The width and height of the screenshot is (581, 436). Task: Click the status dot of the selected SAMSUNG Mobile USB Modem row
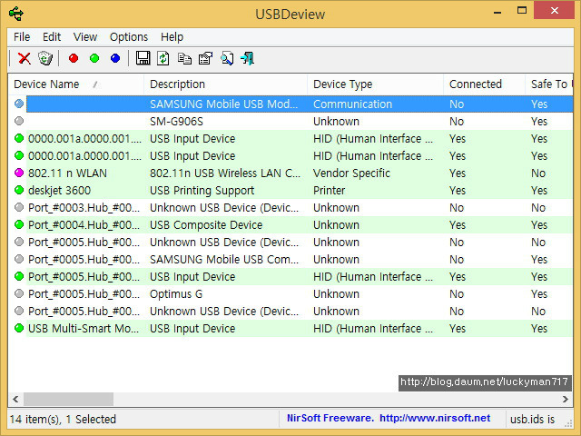point(19,104)
